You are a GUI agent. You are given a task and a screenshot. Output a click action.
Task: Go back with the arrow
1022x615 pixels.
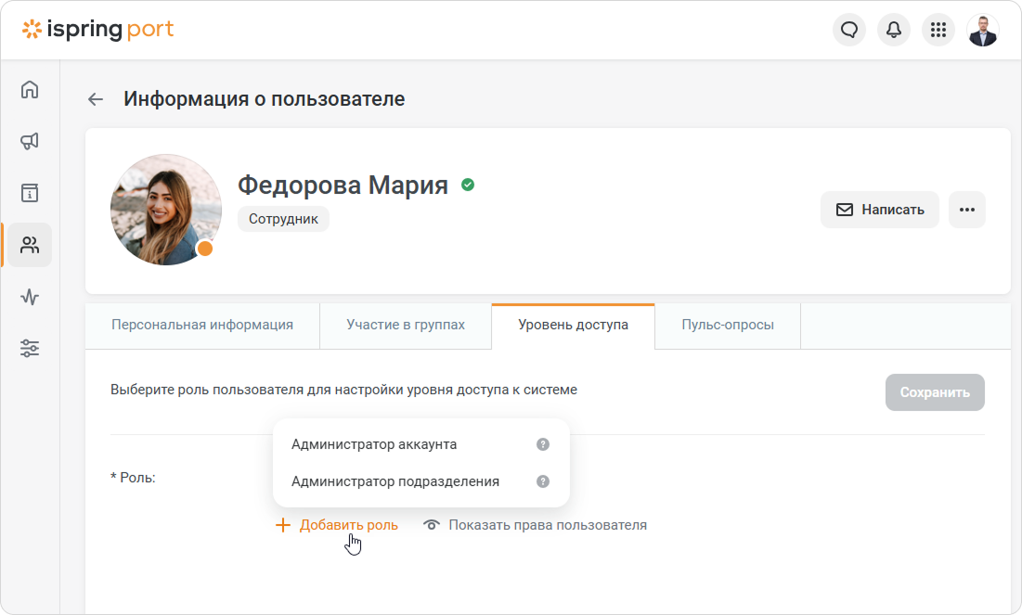96,99
